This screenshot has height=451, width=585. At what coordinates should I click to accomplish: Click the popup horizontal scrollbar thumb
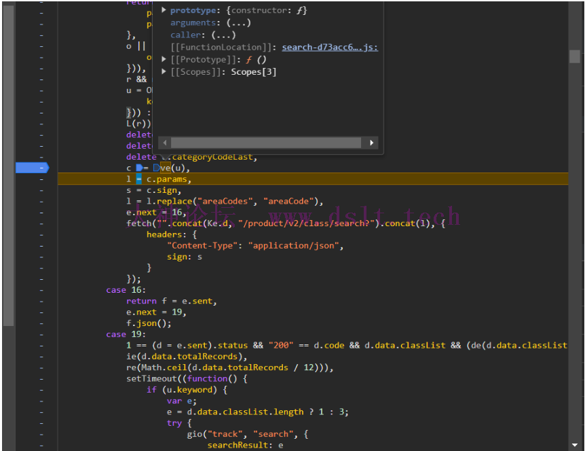pos(265,143)
